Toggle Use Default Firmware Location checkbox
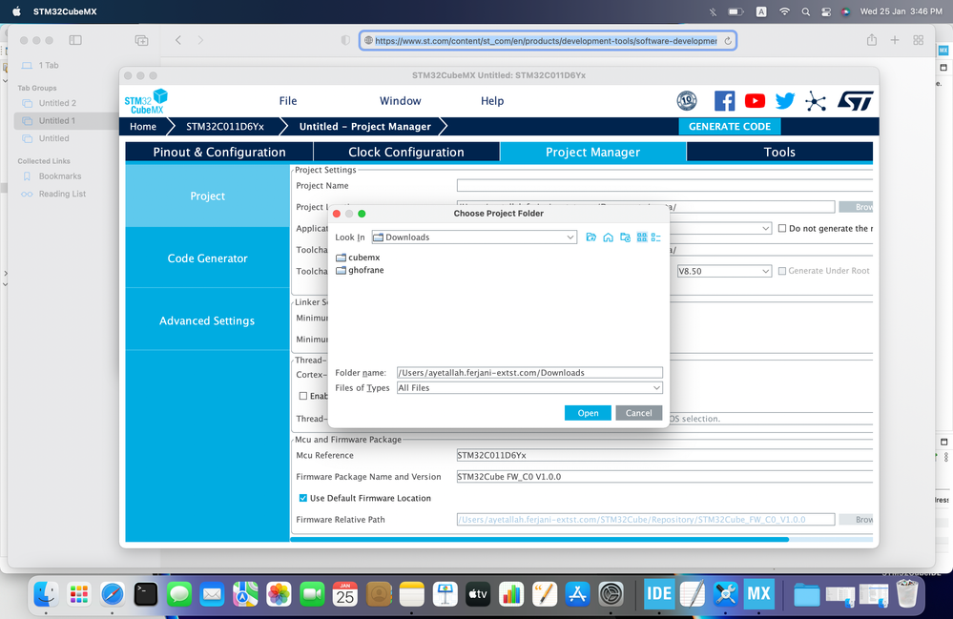 [x=302, y=498]
